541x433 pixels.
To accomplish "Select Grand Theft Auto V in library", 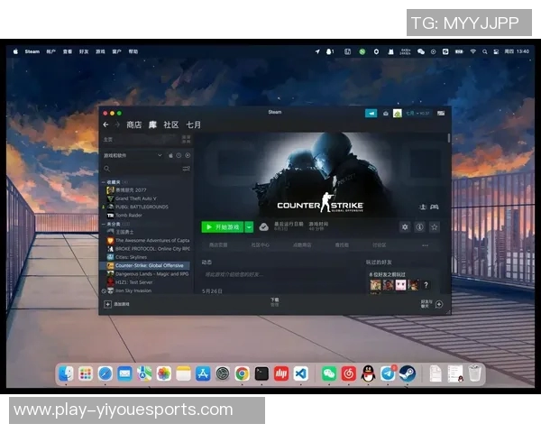I will (135, 198).
